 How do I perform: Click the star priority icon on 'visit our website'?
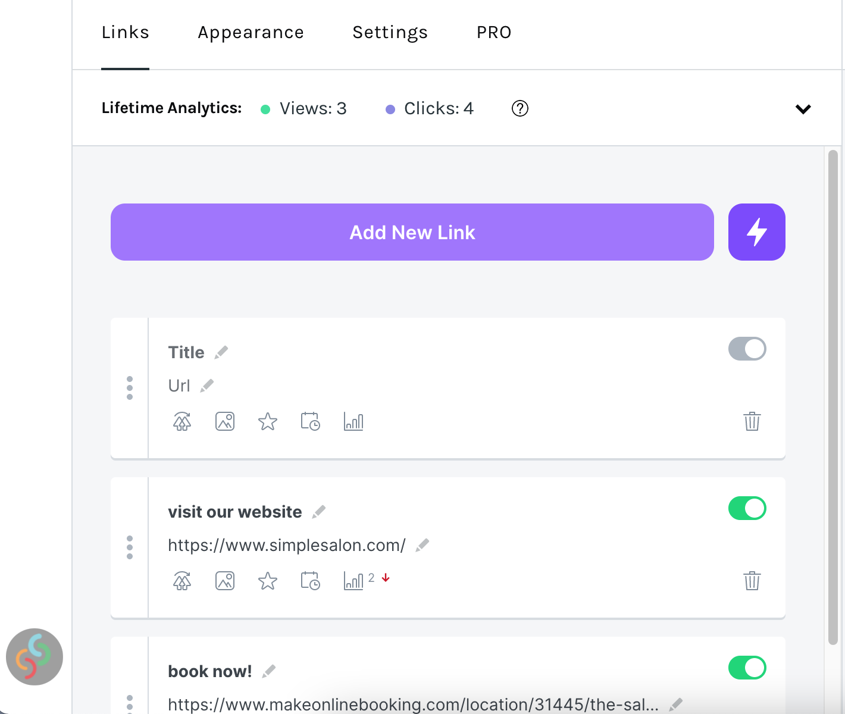coord(268,581)
